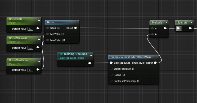
Task: Select the Multiply node header
Action: [x=159, y=22]
